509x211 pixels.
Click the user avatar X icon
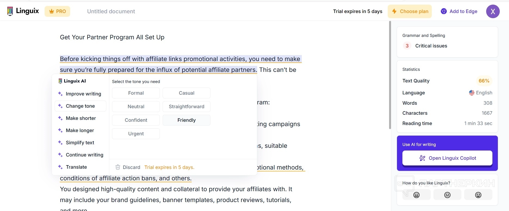[x=493, y=11]
